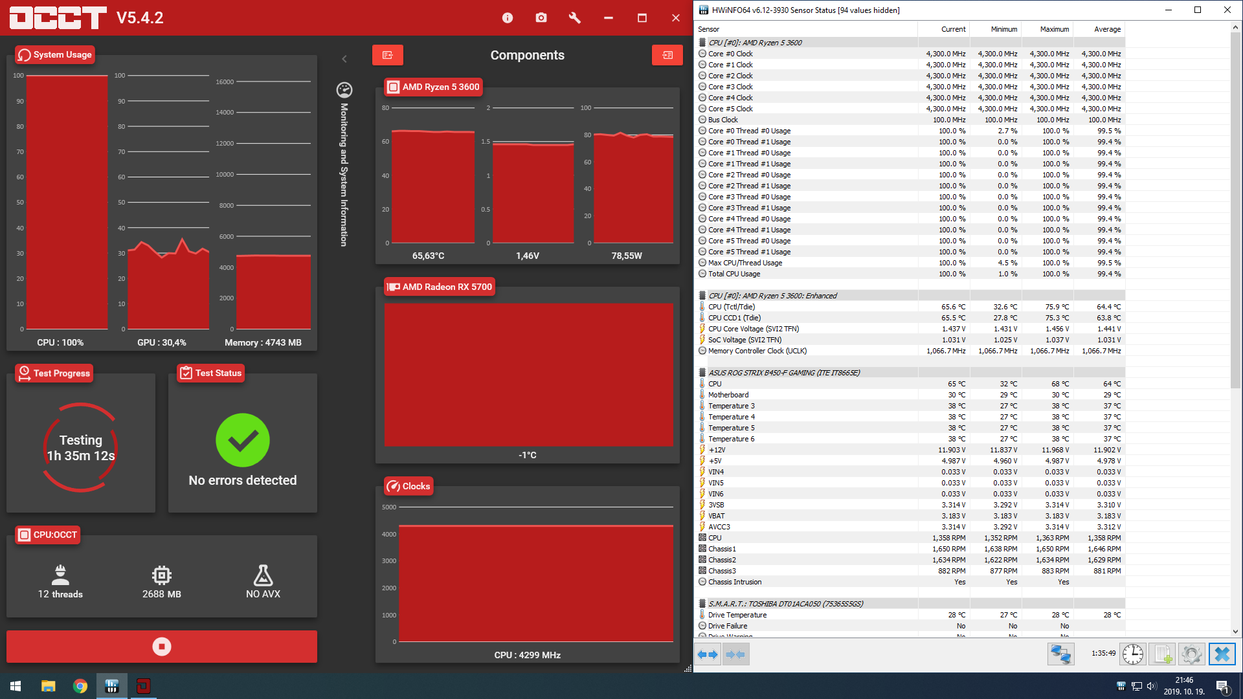Click the Current column header

click(943, 29)
